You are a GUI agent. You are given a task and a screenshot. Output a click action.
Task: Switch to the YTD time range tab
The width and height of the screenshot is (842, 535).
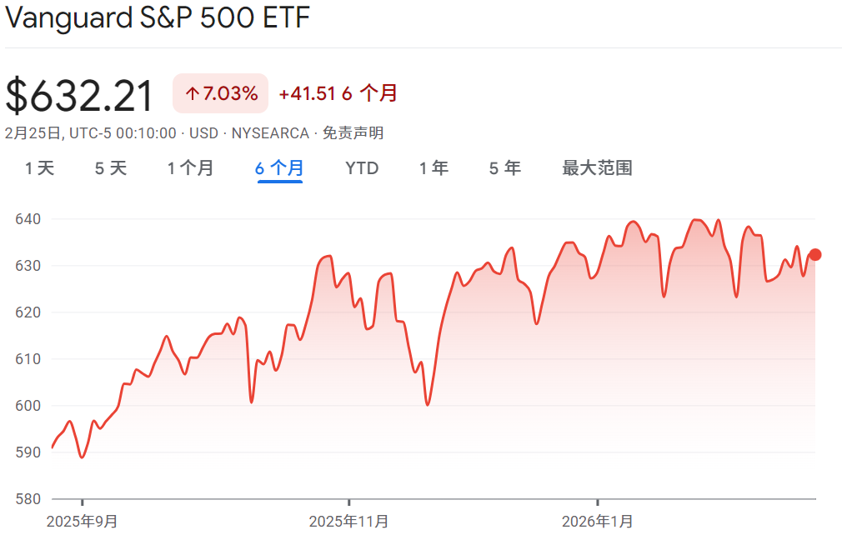click(x=362, y=167)
